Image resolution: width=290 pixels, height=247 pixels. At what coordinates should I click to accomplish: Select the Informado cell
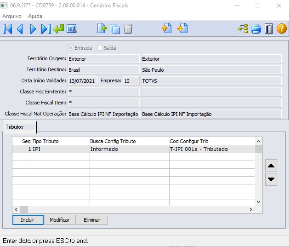pyautogui.click(x=130, y=149)
